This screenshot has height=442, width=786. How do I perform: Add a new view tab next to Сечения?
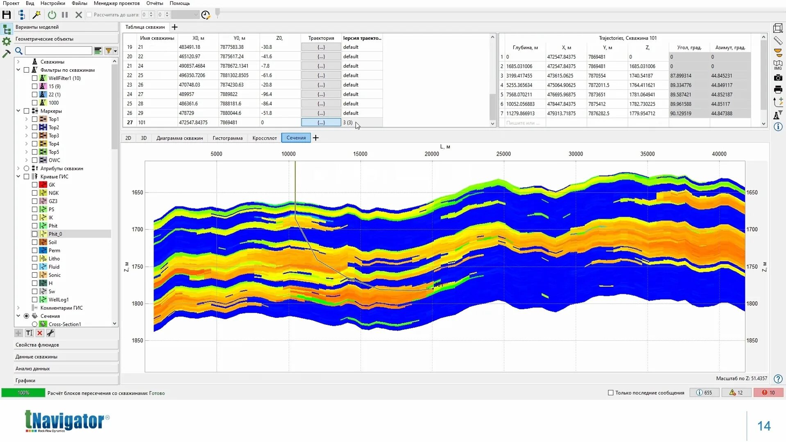[316, 138]
